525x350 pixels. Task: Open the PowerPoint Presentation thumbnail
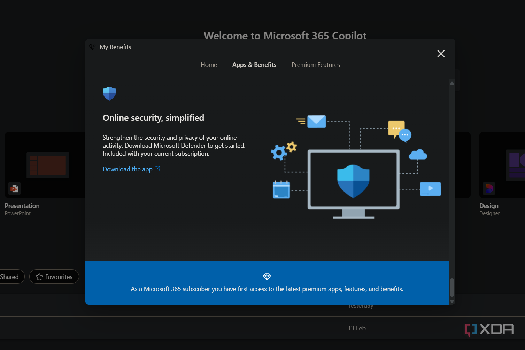pos(45,165)
